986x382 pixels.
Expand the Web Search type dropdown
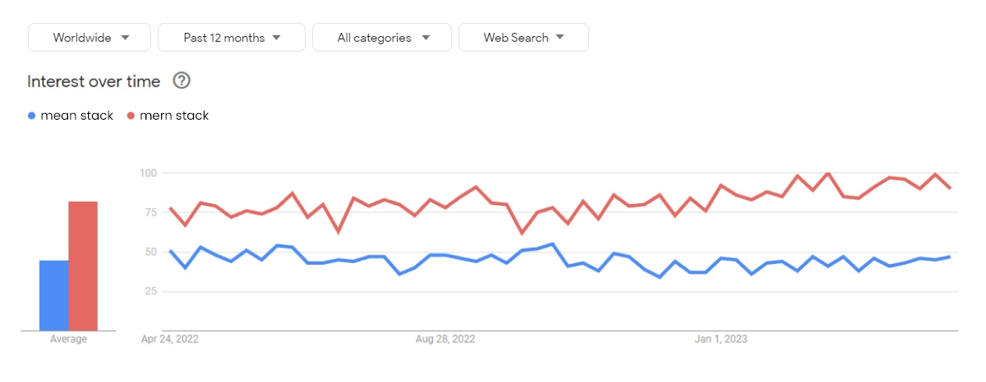pos(523,38)
